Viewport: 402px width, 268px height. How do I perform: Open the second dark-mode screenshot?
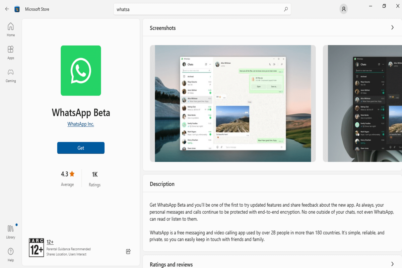(x=362, y=104)
